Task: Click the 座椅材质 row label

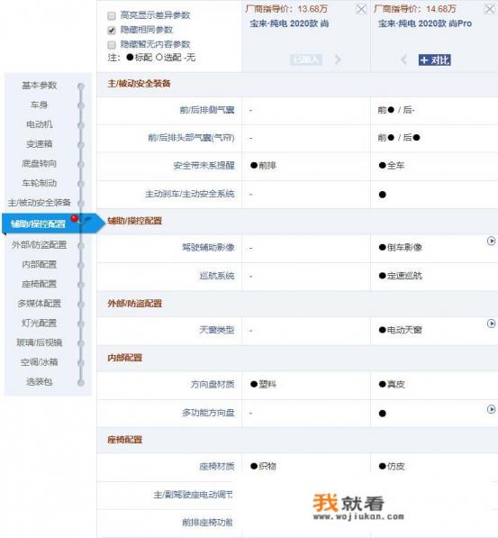Action: (x=217, y=467)
